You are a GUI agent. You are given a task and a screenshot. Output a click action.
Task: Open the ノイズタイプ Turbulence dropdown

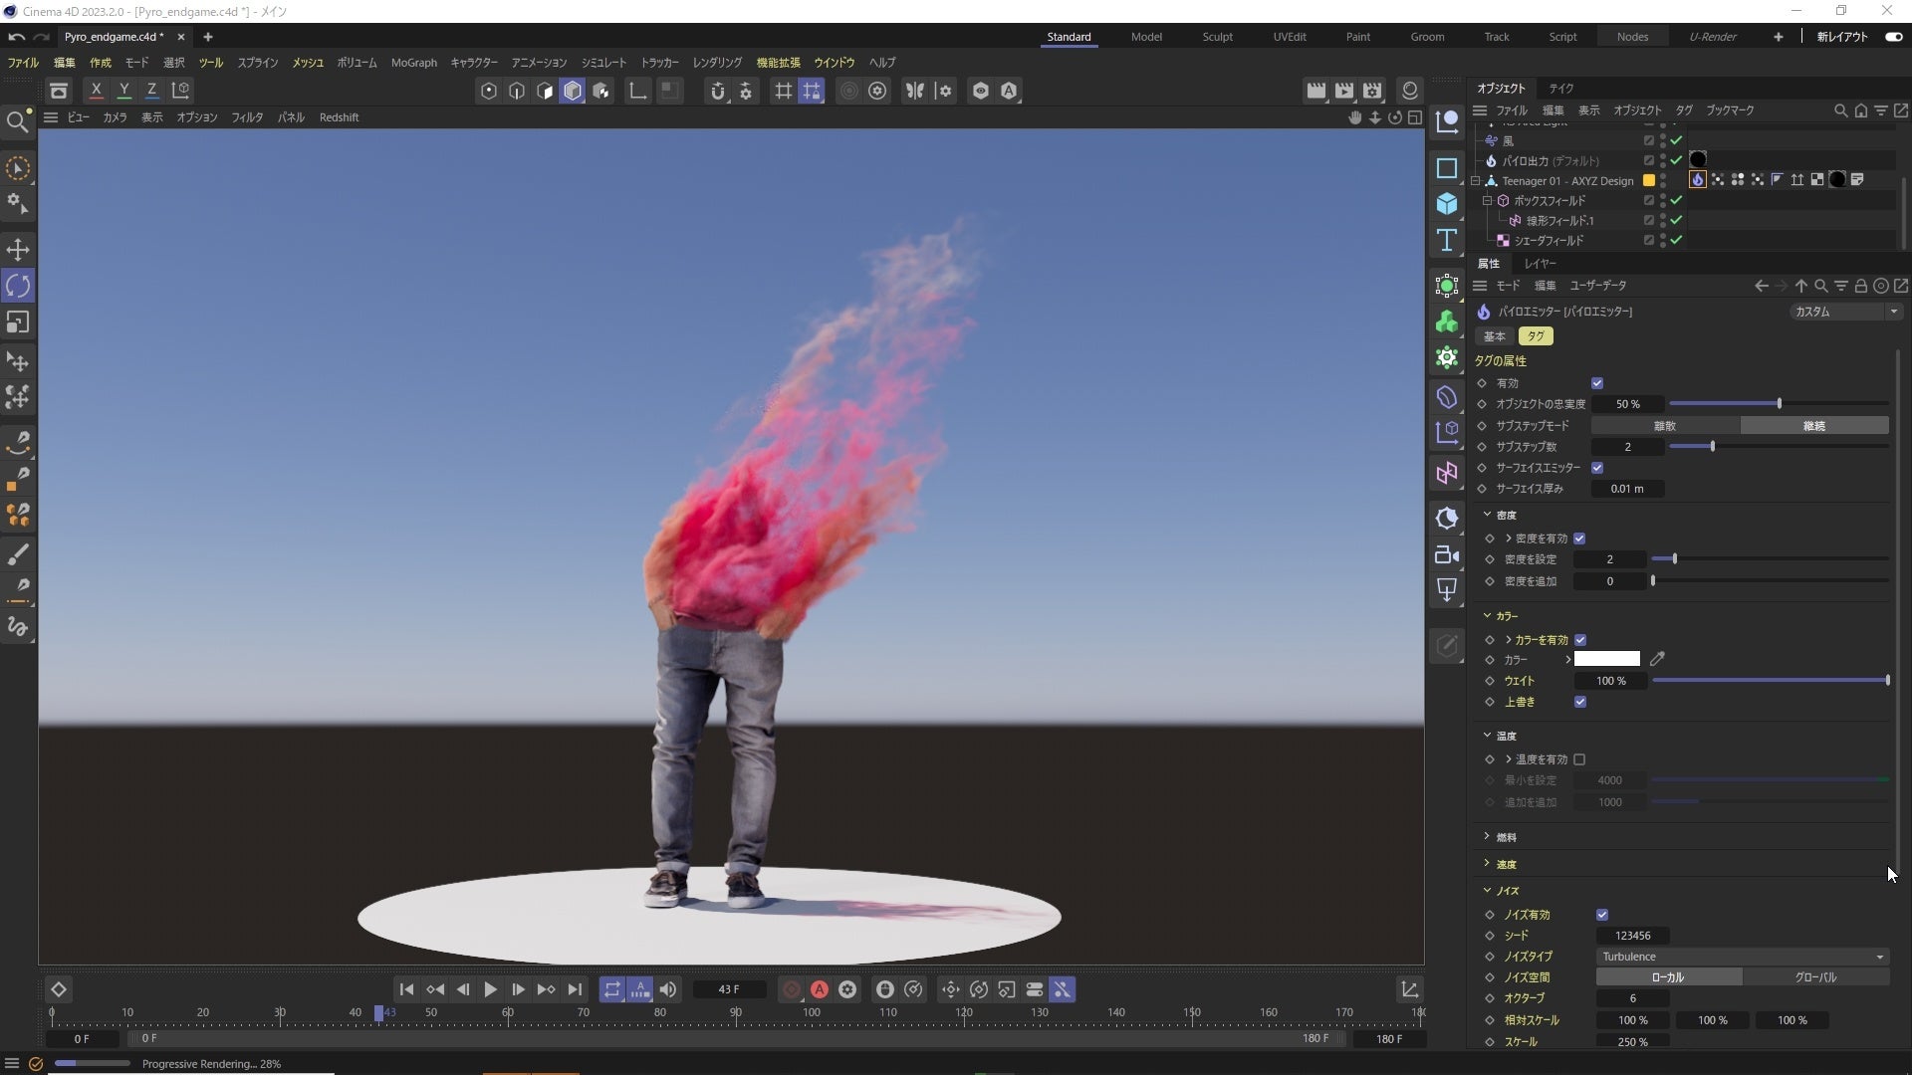pos(1742,957)
